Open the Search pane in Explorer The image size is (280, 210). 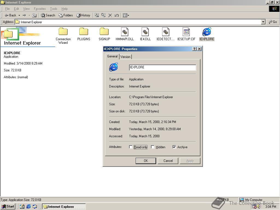(48, 15)
